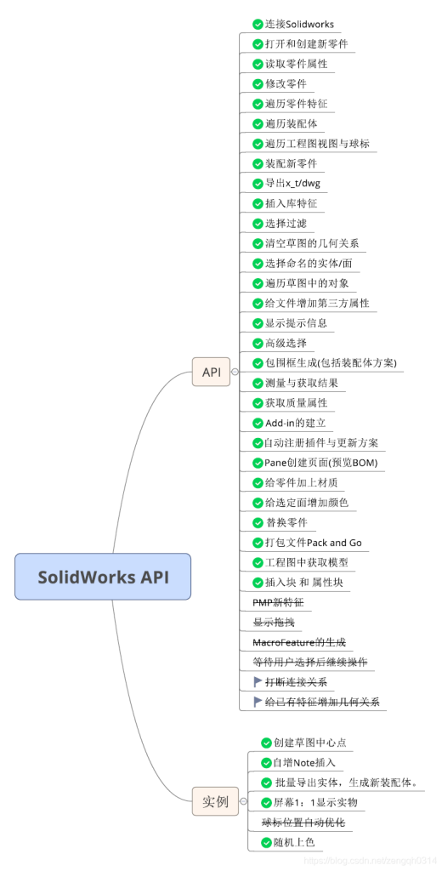This screenshot has height=871, width=442.
Task: Select the 实例 topic node
Action: click(215, 801)
